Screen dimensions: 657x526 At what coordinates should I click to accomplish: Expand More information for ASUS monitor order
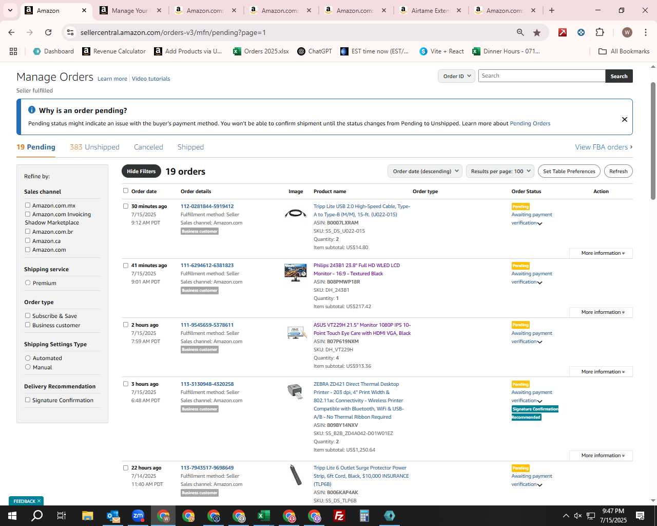(x=601, y=372)
